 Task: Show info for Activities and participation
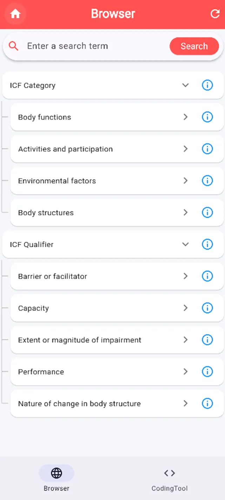[207, 149]
